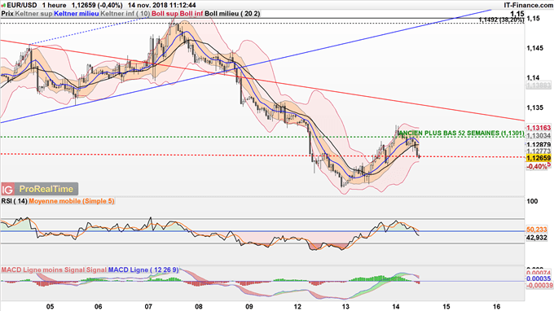Viewport: 554px width, 311px height.
Task: Click the IG logo icon
Action: (7, 189)
